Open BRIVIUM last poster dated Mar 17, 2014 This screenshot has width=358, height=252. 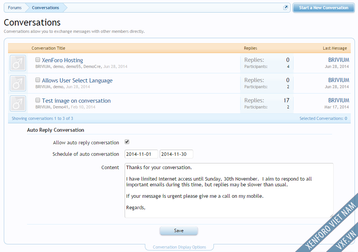(x=339, y=100)
